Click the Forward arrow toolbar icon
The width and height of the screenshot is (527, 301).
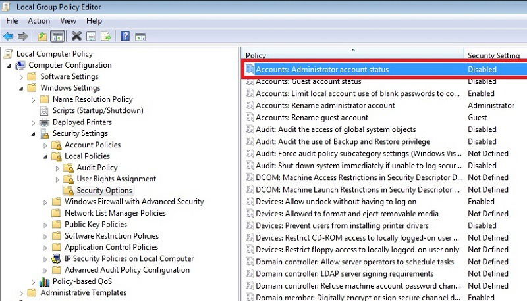pyautogui.click(x=22, y=36)
